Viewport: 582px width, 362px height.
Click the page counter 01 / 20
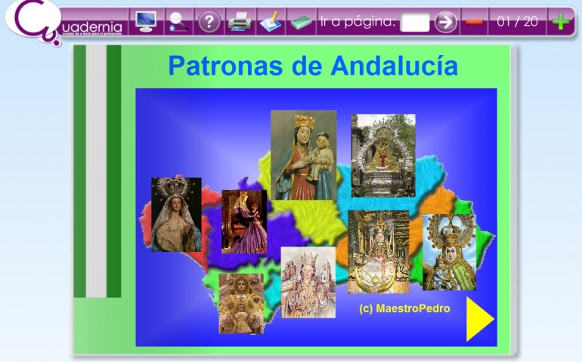pos(518,21)
